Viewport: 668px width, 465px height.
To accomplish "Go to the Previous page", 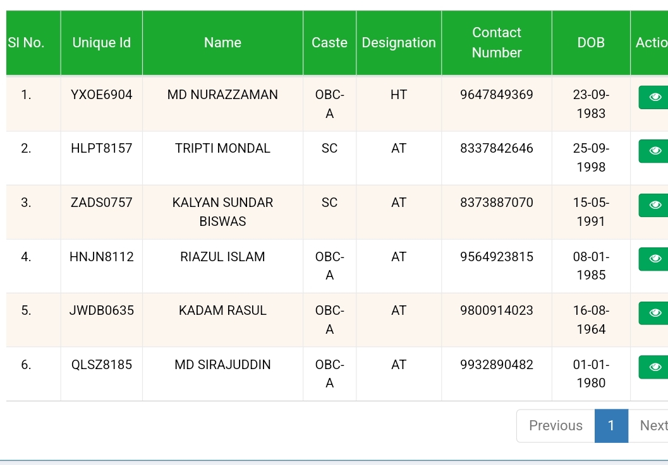I will [556, 426].
